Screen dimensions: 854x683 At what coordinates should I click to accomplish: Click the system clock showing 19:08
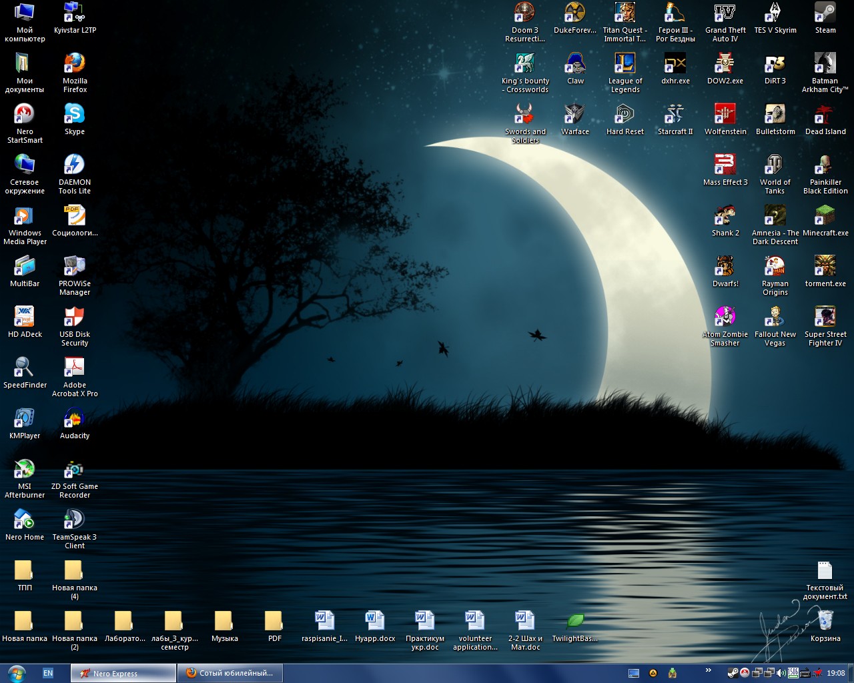click(835, 673)
